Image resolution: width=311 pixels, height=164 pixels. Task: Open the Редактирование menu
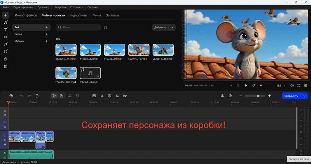(x=23, y=7)
